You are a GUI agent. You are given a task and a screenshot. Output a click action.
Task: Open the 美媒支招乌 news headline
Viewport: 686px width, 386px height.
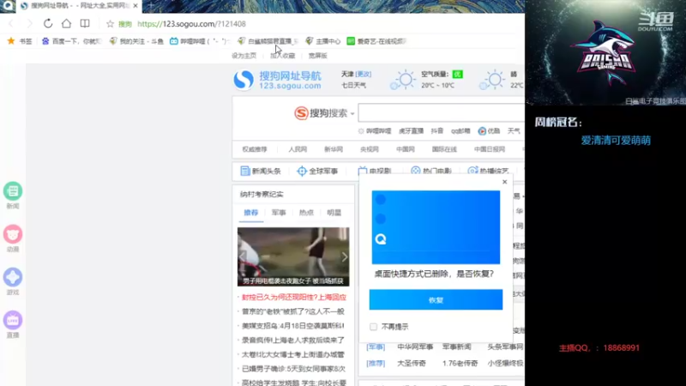click(x=292, y=326)
